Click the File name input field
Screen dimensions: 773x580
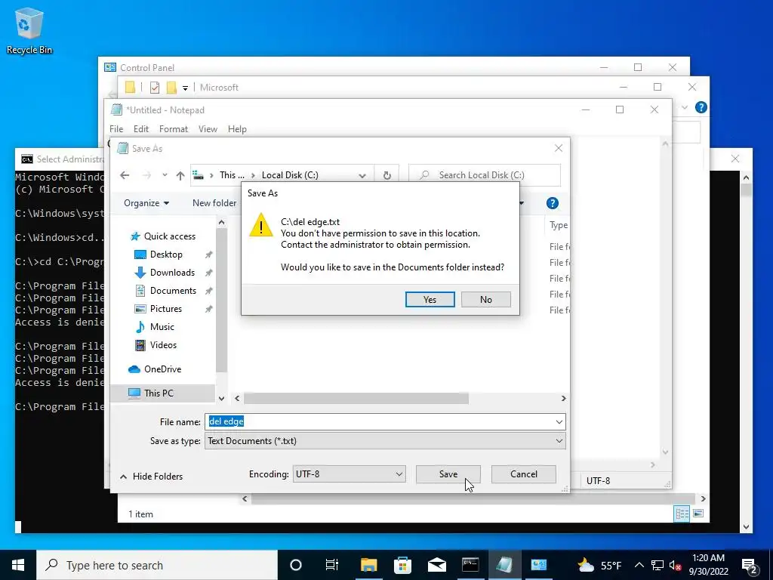point(380,421)
